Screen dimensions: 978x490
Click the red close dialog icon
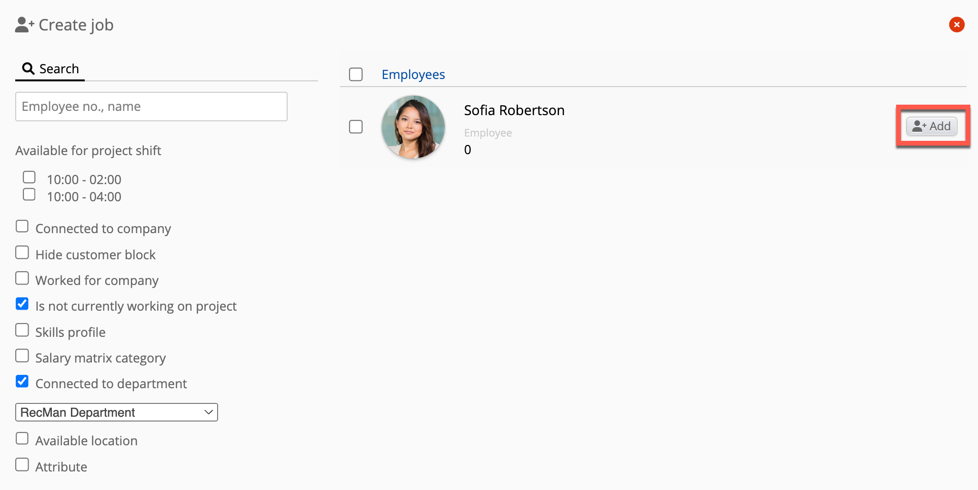(x=957, y=25)
